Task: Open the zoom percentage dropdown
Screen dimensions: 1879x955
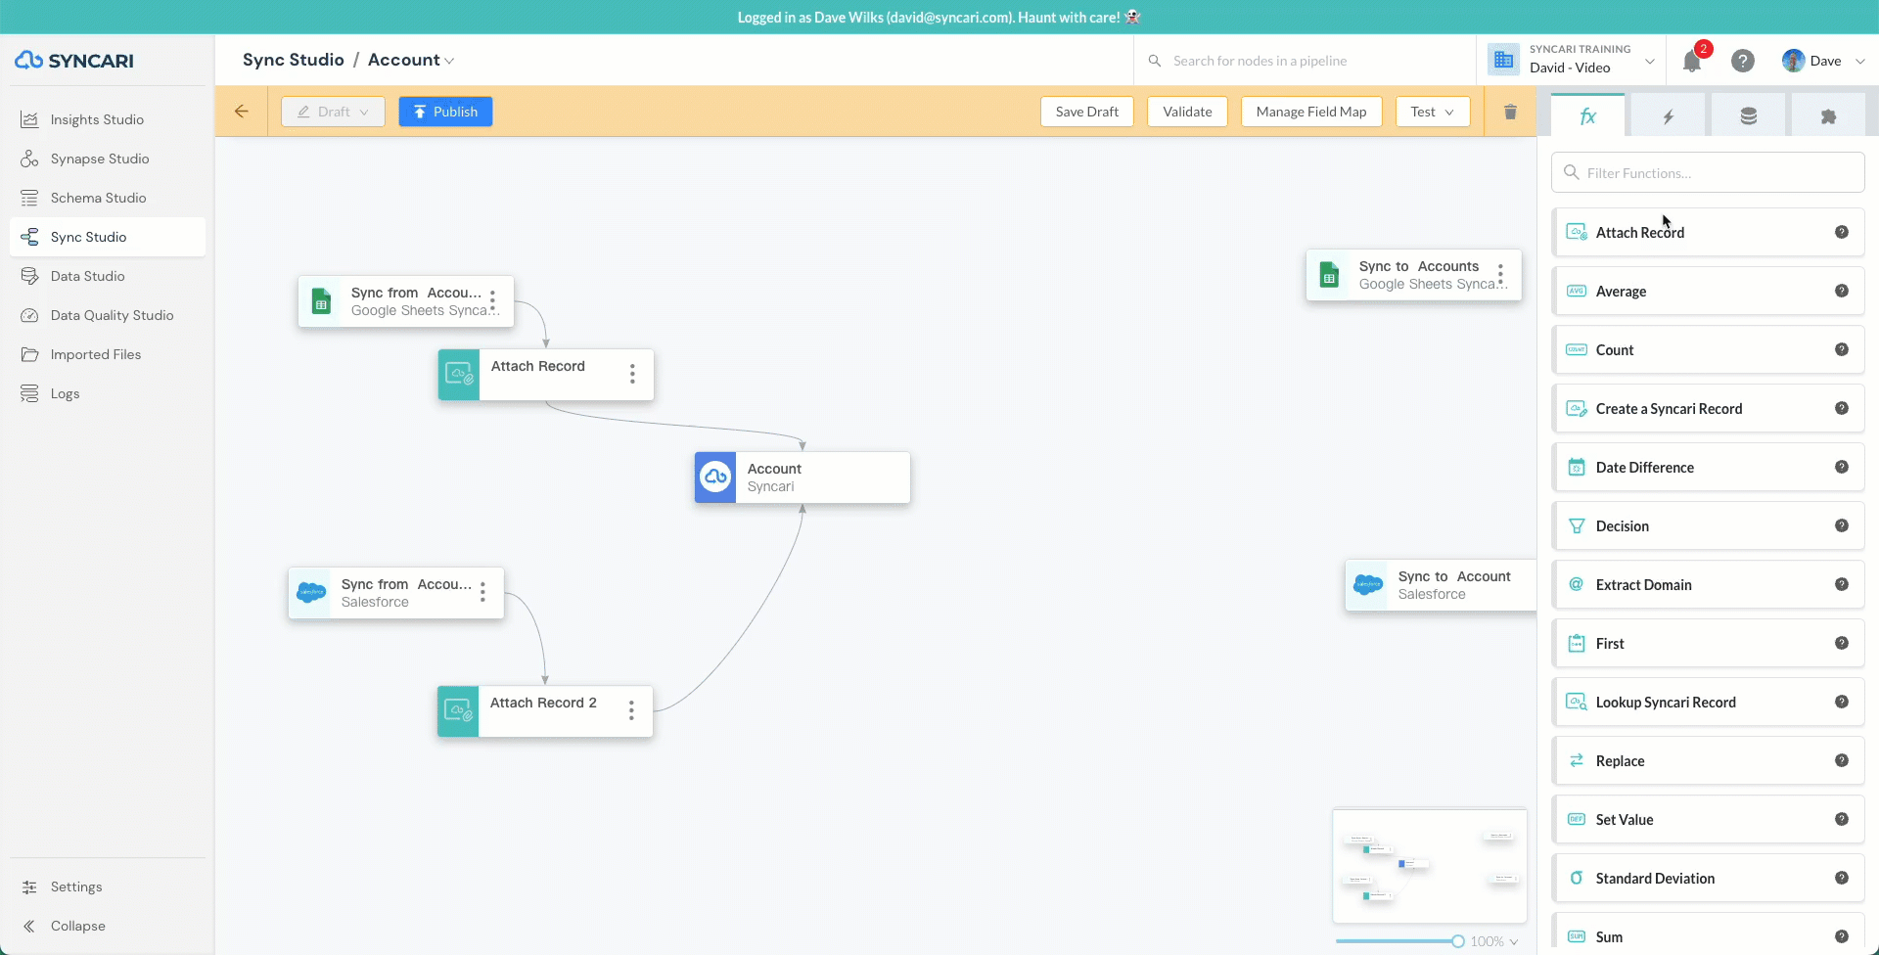Action: click(1494, 941)
